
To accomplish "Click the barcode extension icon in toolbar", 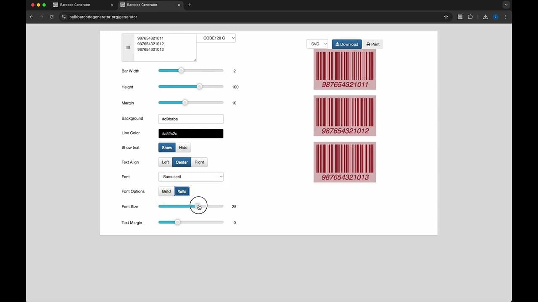I will 460,17.
